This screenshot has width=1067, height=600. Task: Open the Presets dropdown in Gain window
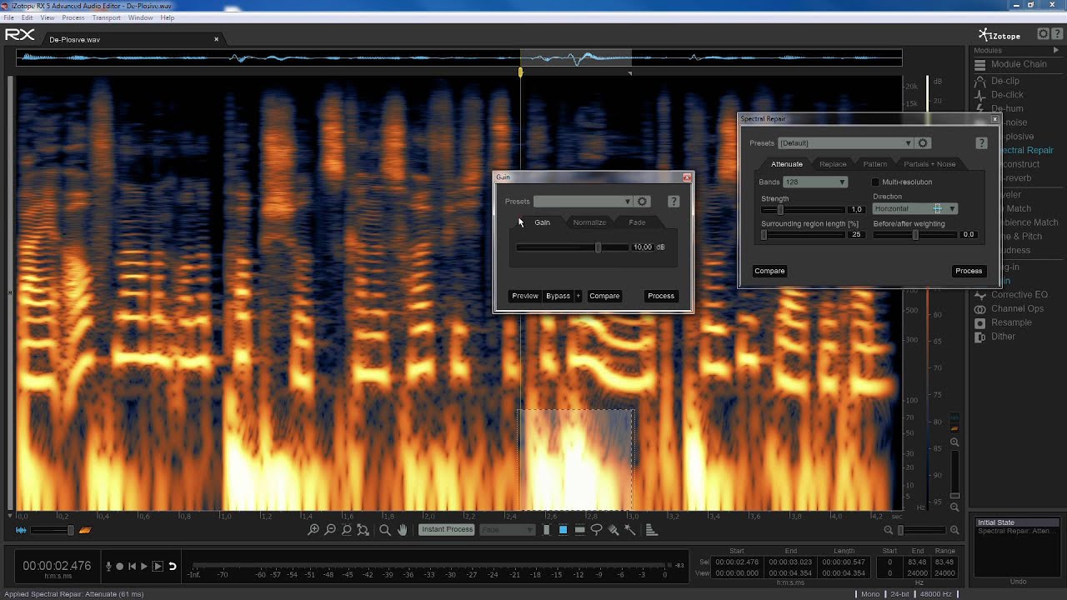click(x=583, y=202)
